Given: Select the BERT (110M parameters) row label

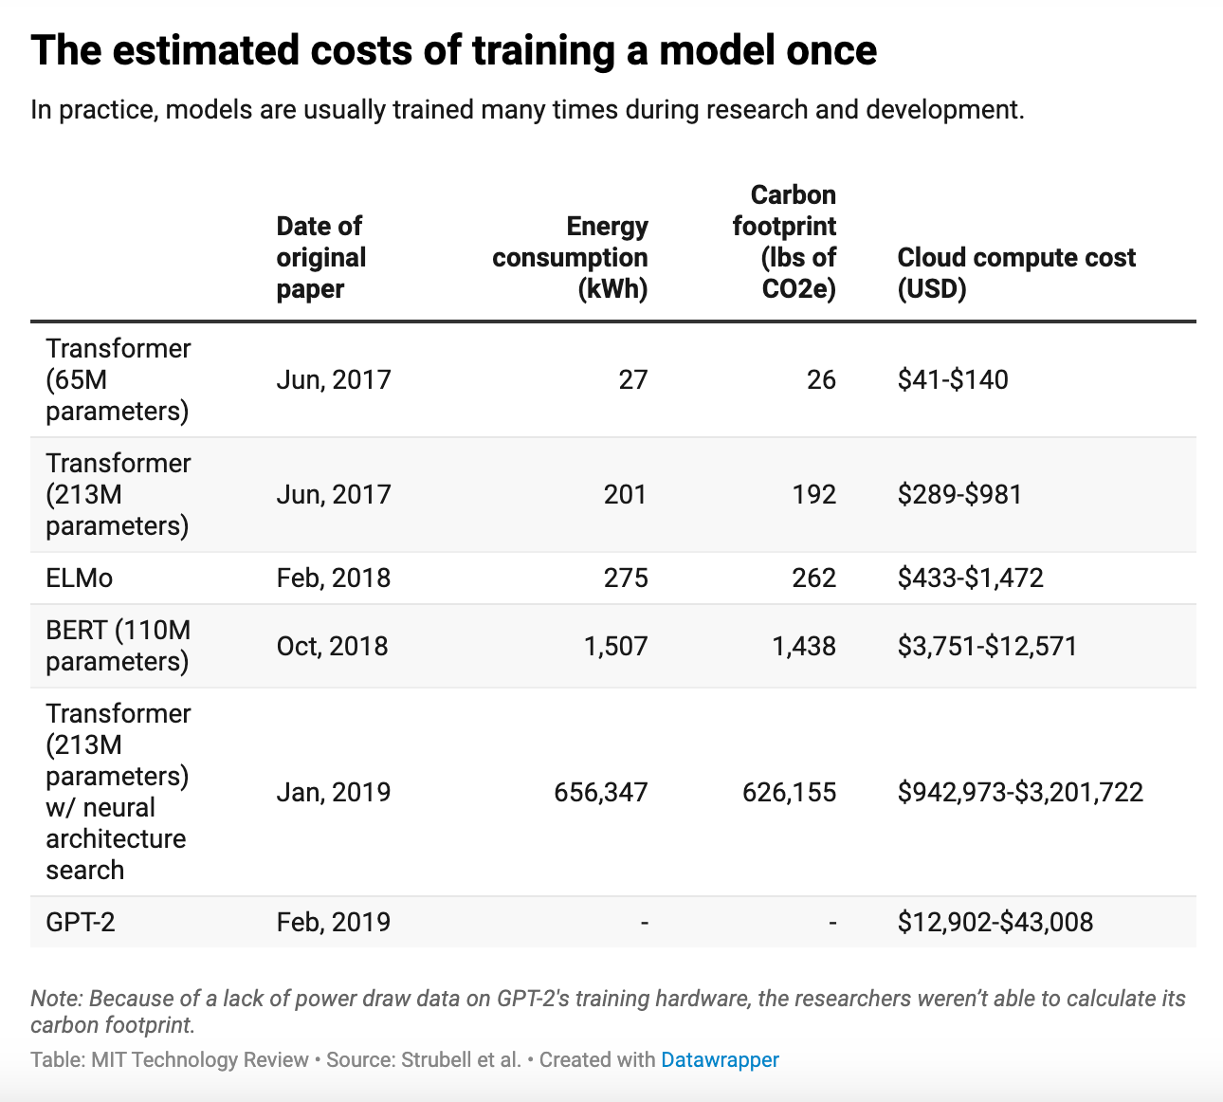Looking at the screenshot, I should coord(119,646).
